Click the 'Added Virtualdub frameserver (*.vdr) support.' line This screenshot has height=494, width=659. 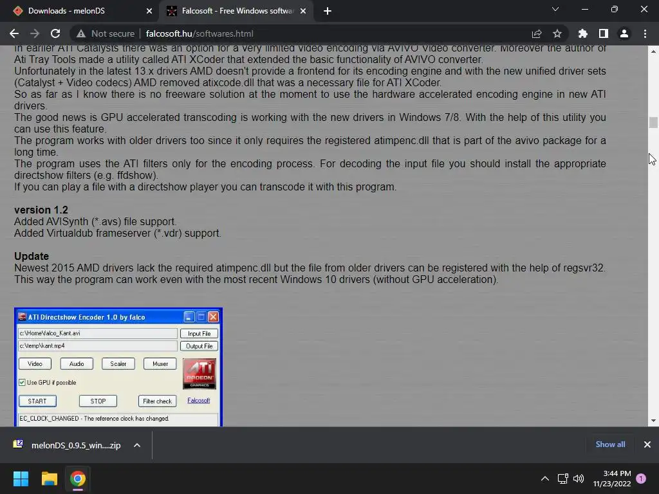[x=118, y=233]
